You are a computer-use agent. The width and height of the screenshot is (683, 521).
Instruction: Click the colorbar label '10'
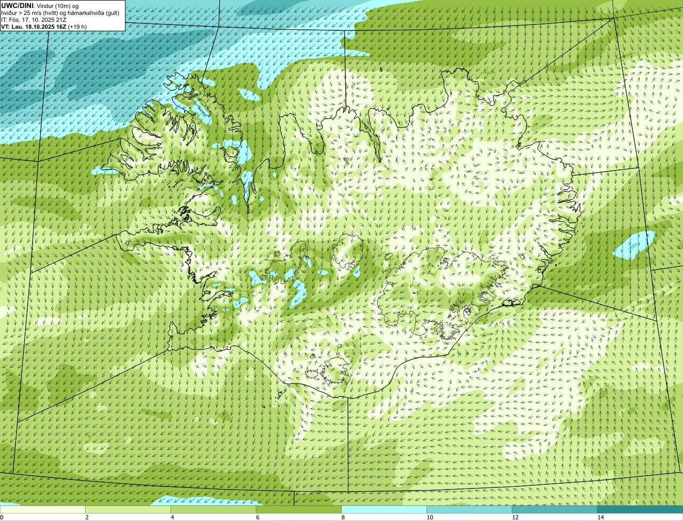tap(429, 517)
